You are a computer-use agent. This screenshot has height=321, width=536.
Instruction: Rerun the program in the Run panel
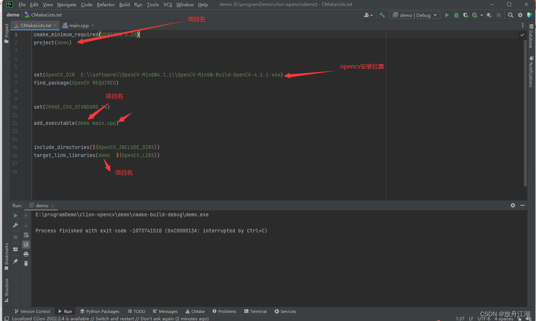pos(15,215)
